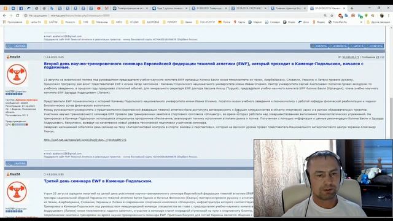Click the green download-arrow extension icon
Image resolution: width=393 pixels, height=221 pixels.
(x=366, y=15)
